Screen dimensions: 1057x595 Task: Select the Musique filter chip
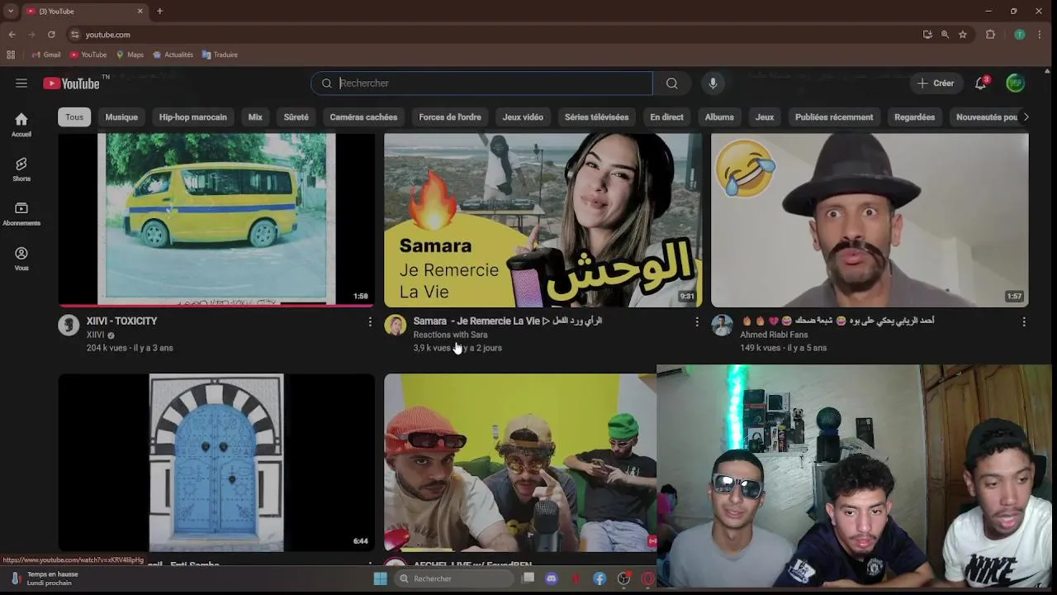pos(121,117)
